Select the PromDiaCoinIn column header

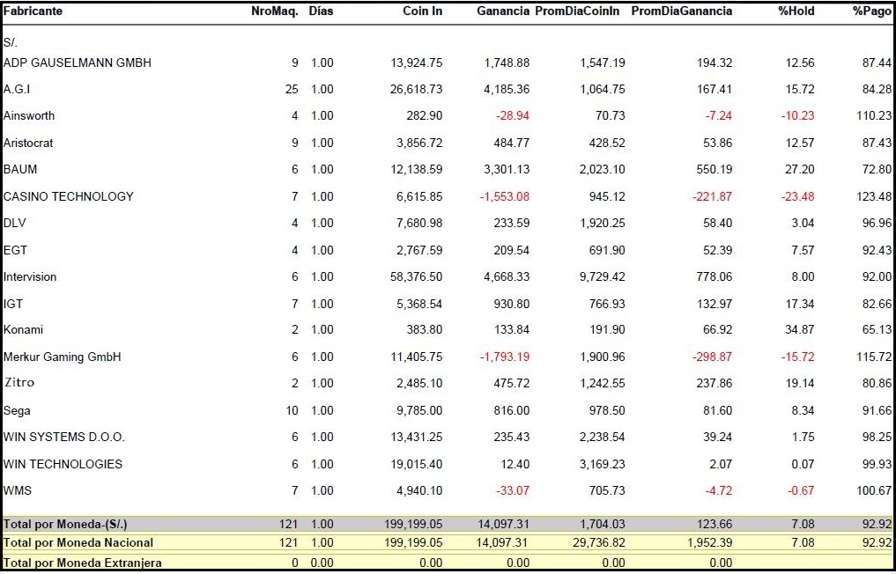tap(577, 11)
